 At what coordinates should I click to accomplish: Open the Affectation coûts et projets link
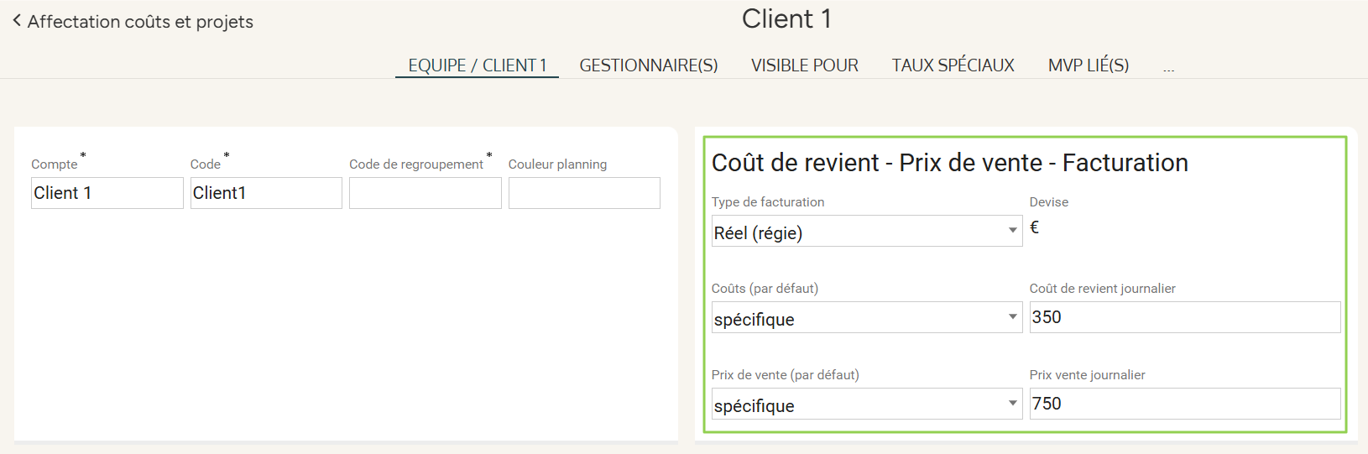140,22
